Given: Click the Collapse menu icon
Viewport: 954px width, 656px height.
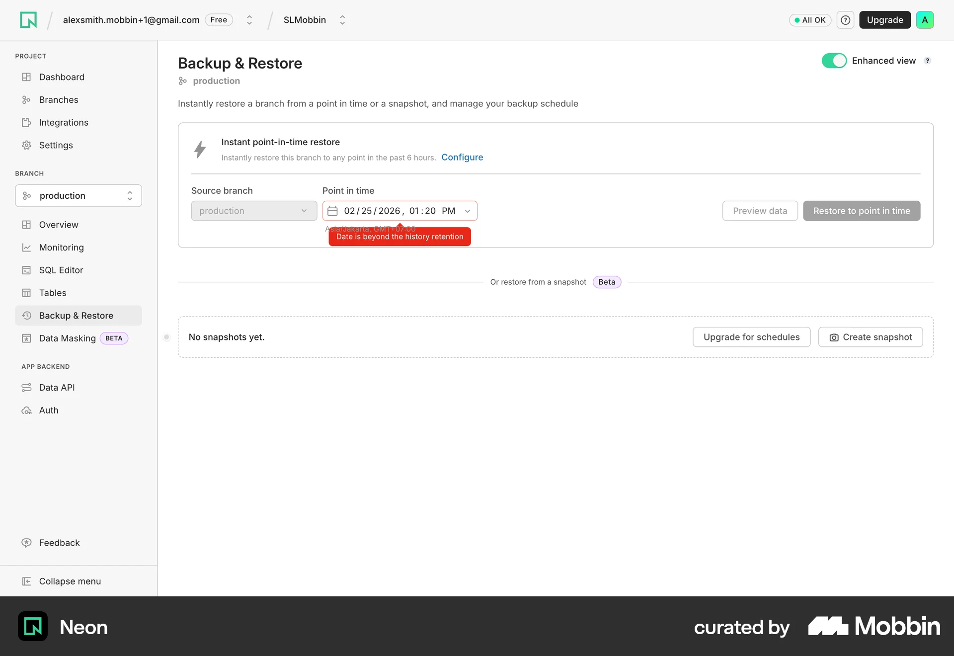Looking at the screenshot, I should click(x=26, y=581).
